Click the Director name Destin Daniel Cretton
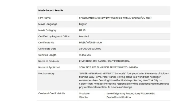Screen dimensions: 191x107 click(119, 97)
